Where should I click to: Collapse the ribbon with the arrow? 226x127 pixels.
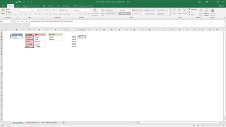click(x=224, y=18)
